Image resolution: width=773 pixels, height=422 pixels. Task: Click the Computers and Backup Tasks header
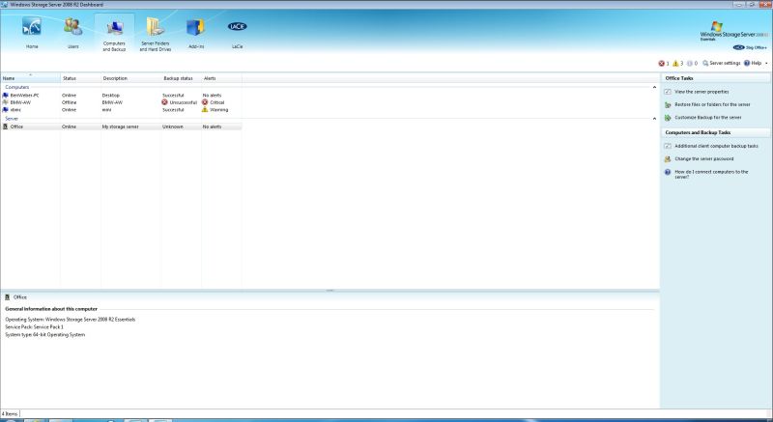coord(698,132)
